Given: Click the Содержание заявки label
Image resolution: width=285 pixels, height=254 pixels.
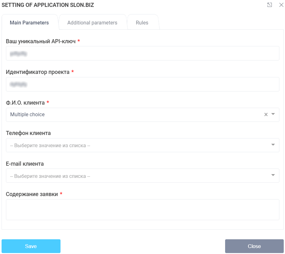Looking at the screenshot, I should (32, 194).
